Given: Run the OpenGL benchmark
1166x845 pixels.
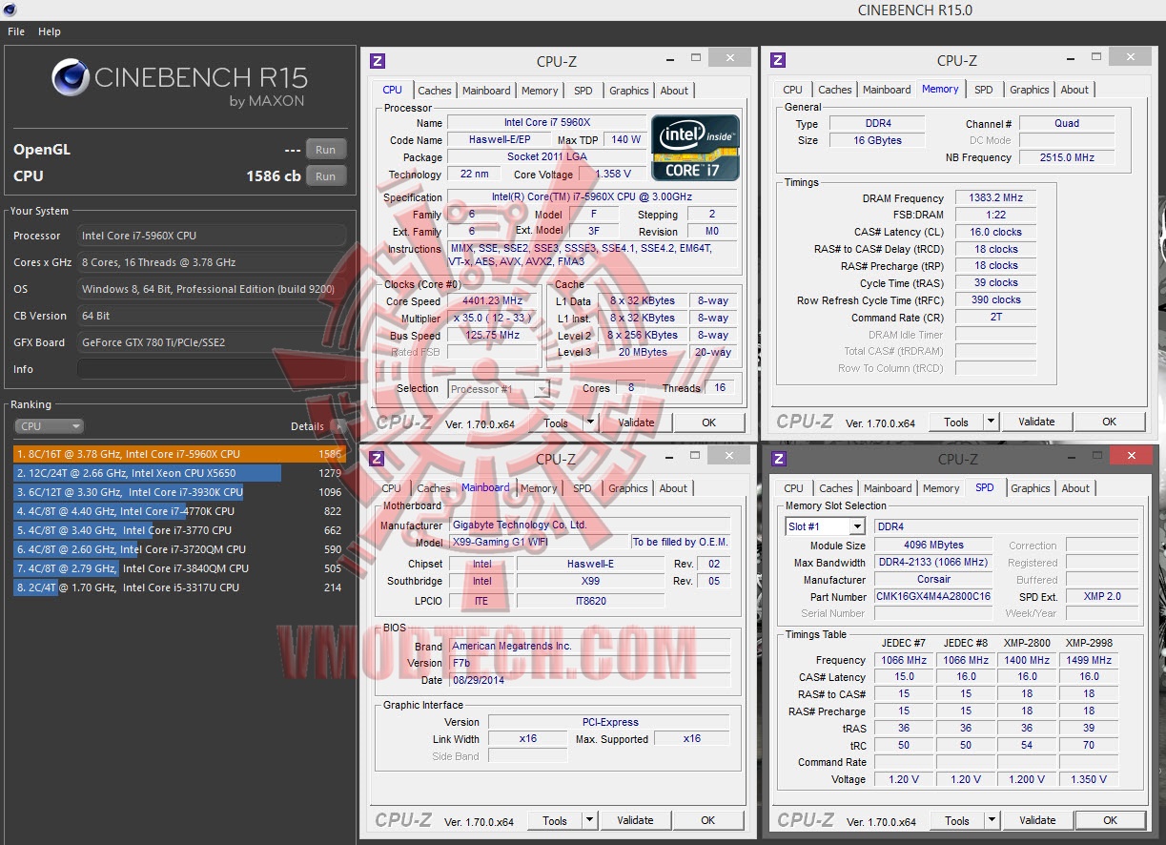Looking at the screenshot, I should point(326,150).
